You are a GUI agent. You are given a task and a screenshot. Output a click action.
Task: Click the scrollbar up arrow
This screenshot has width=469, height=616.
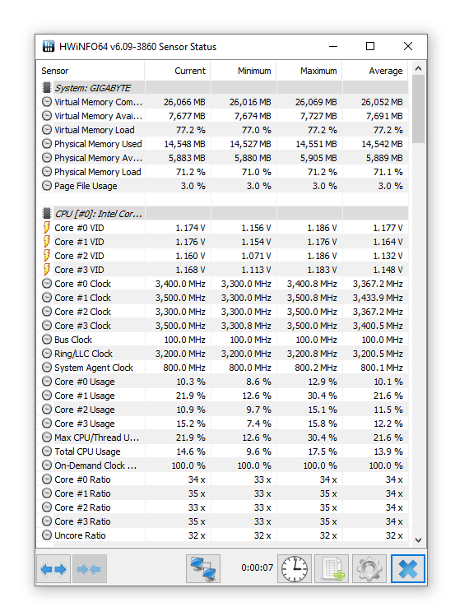coord(418,69)
